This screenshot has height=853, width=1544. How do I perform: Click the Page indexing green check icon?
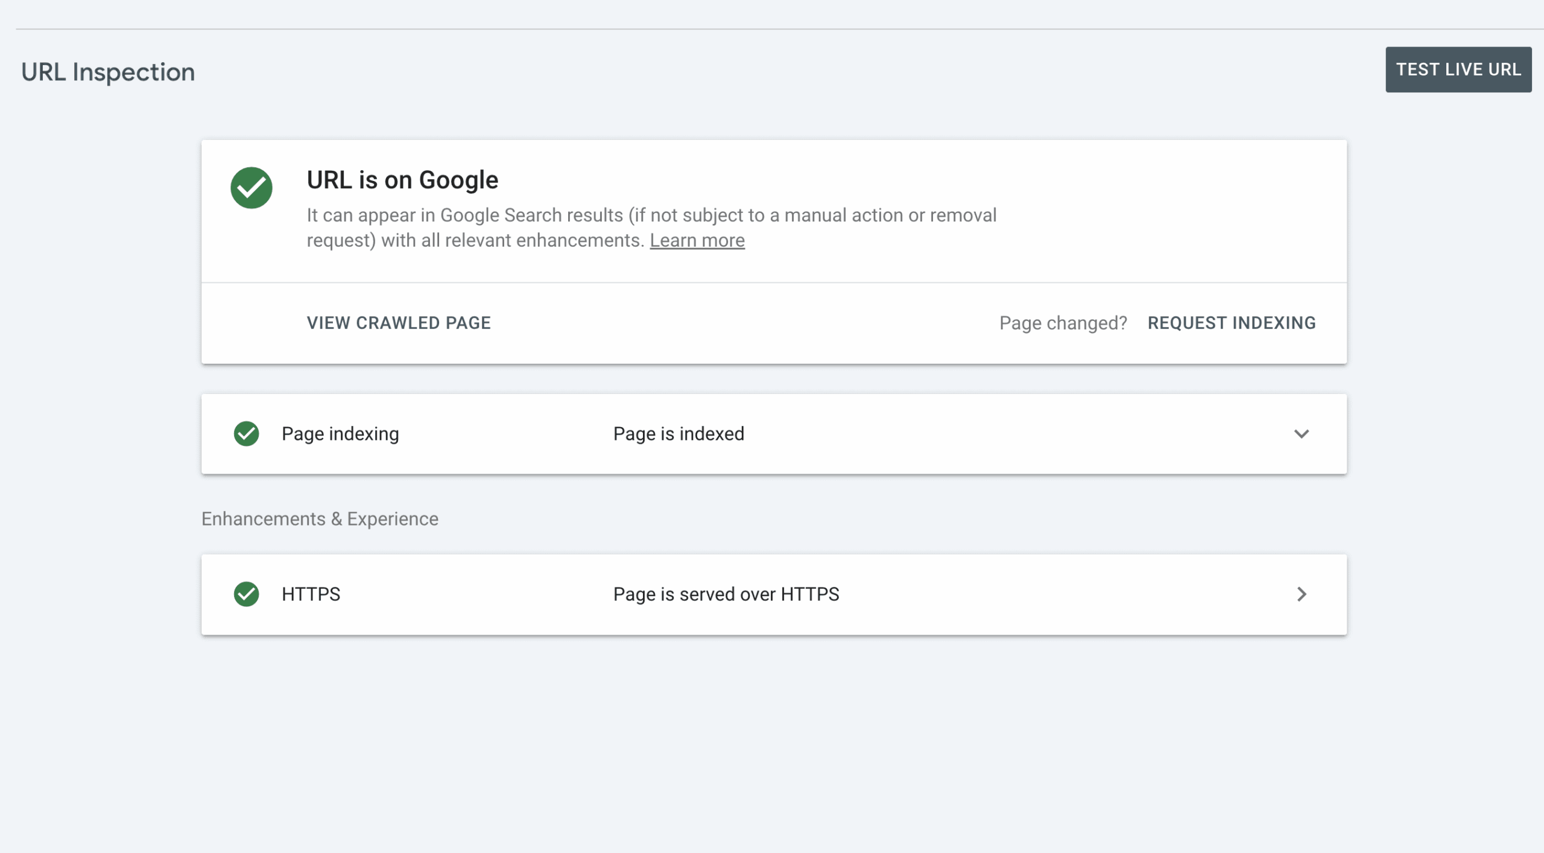[x=246, y=434]
